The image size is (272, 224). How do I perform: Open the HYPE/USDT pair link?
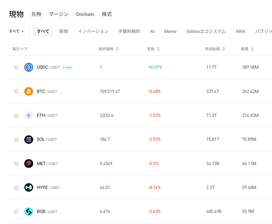point(48,188)
